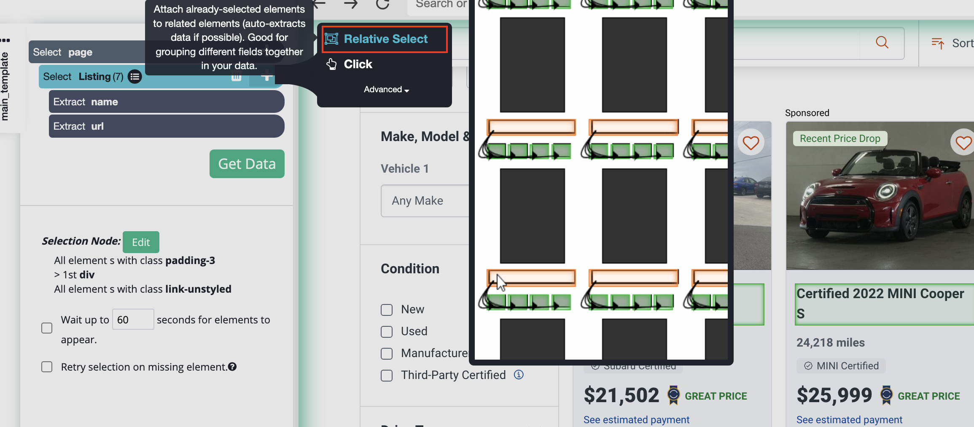
Task: Click the MINI Certified badge
Action: 841,366
